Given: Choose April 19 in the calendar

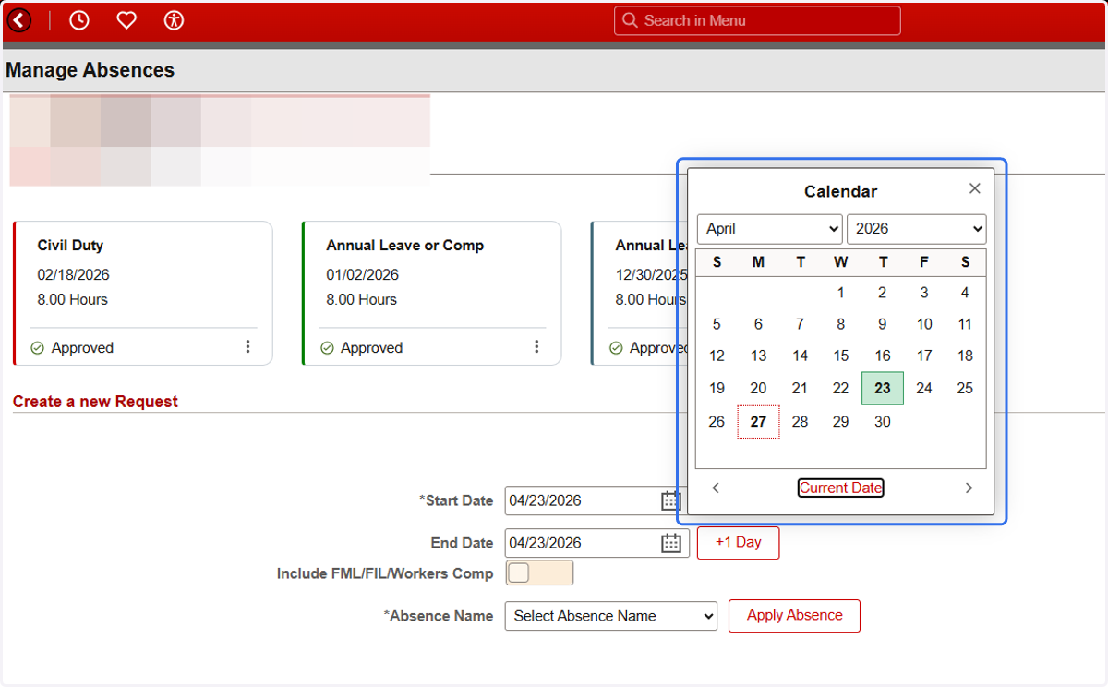Looking at the screenshot, I should (717, 388).
